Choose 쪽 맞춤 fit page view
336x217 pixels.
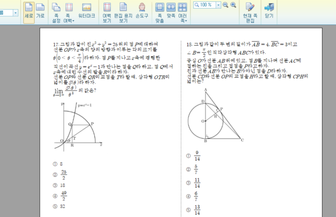[x=160, y=13]
